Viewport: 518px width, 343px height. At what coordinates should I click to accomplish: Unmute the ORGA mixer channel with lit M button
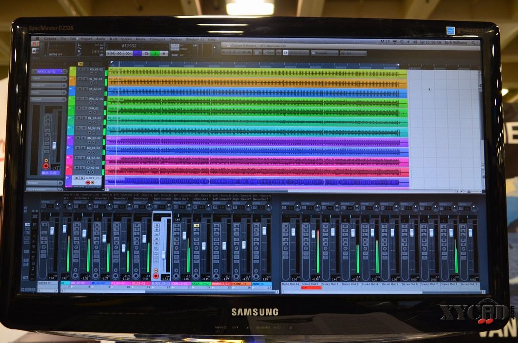(x=197, y=225)
